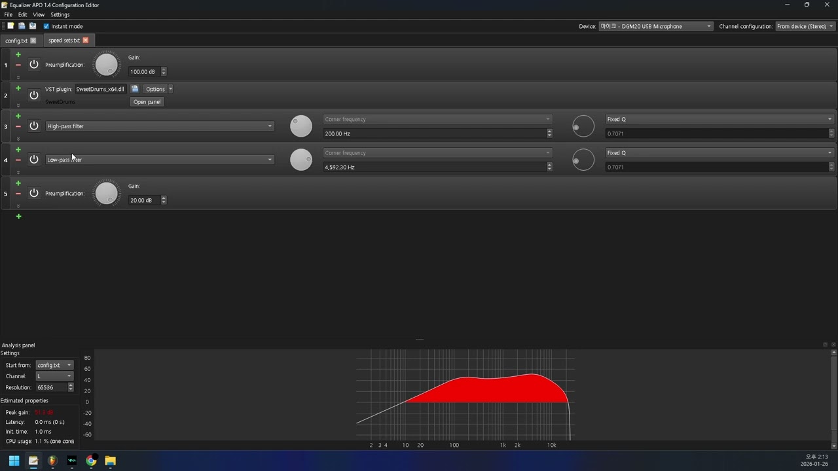
Task: Expand row 2 with the double chevron
Action: [x=18, y=105]
